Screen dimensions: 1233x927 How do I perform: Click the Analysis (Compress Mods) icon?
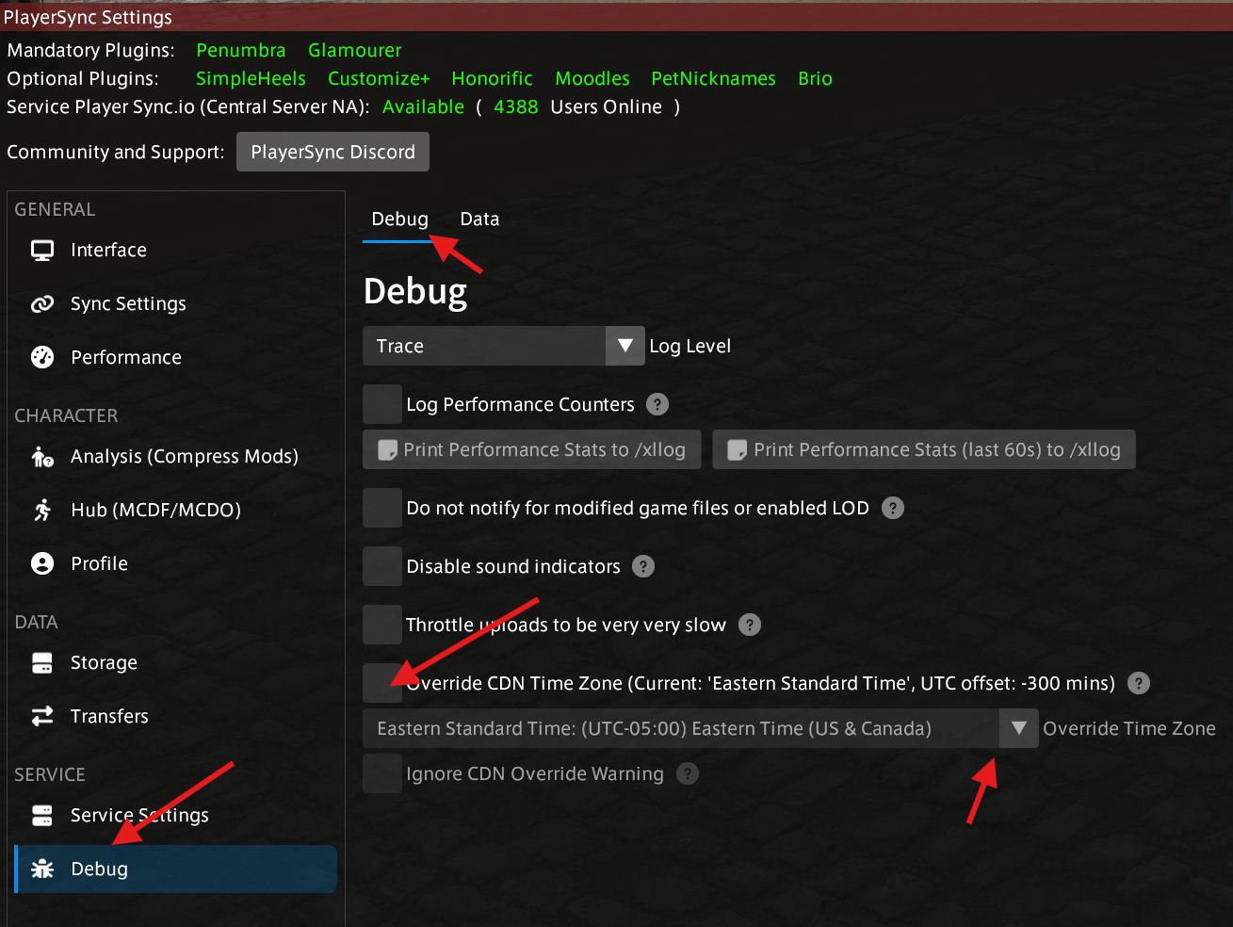click(42, 457)
